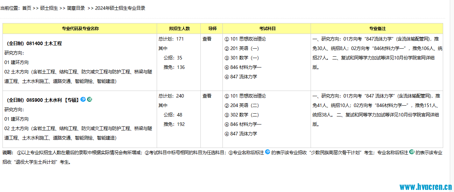This screenshot has height=192, width=454.
Task: Select the 2024年硕士招生专业目录 breadcrumb item
Action: pyautogui.click(x=120, y=8)
